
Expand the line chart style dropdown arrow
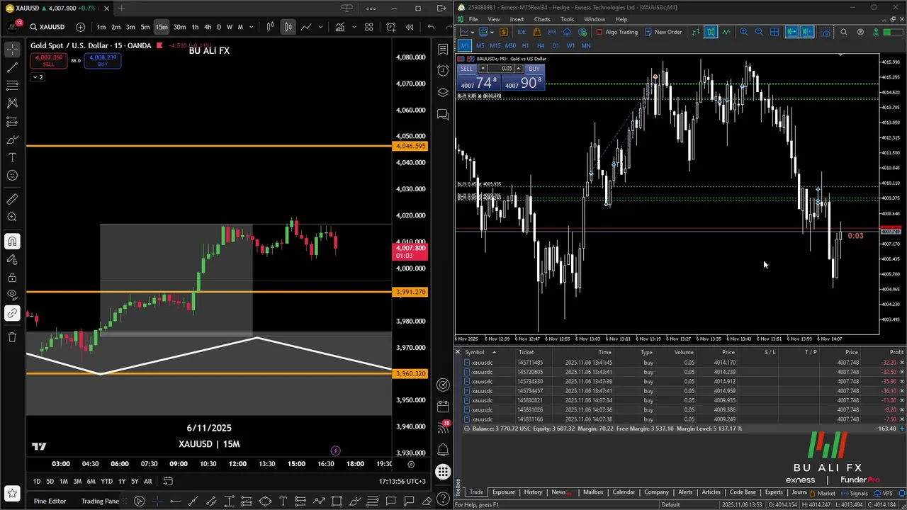coord(321,27)
